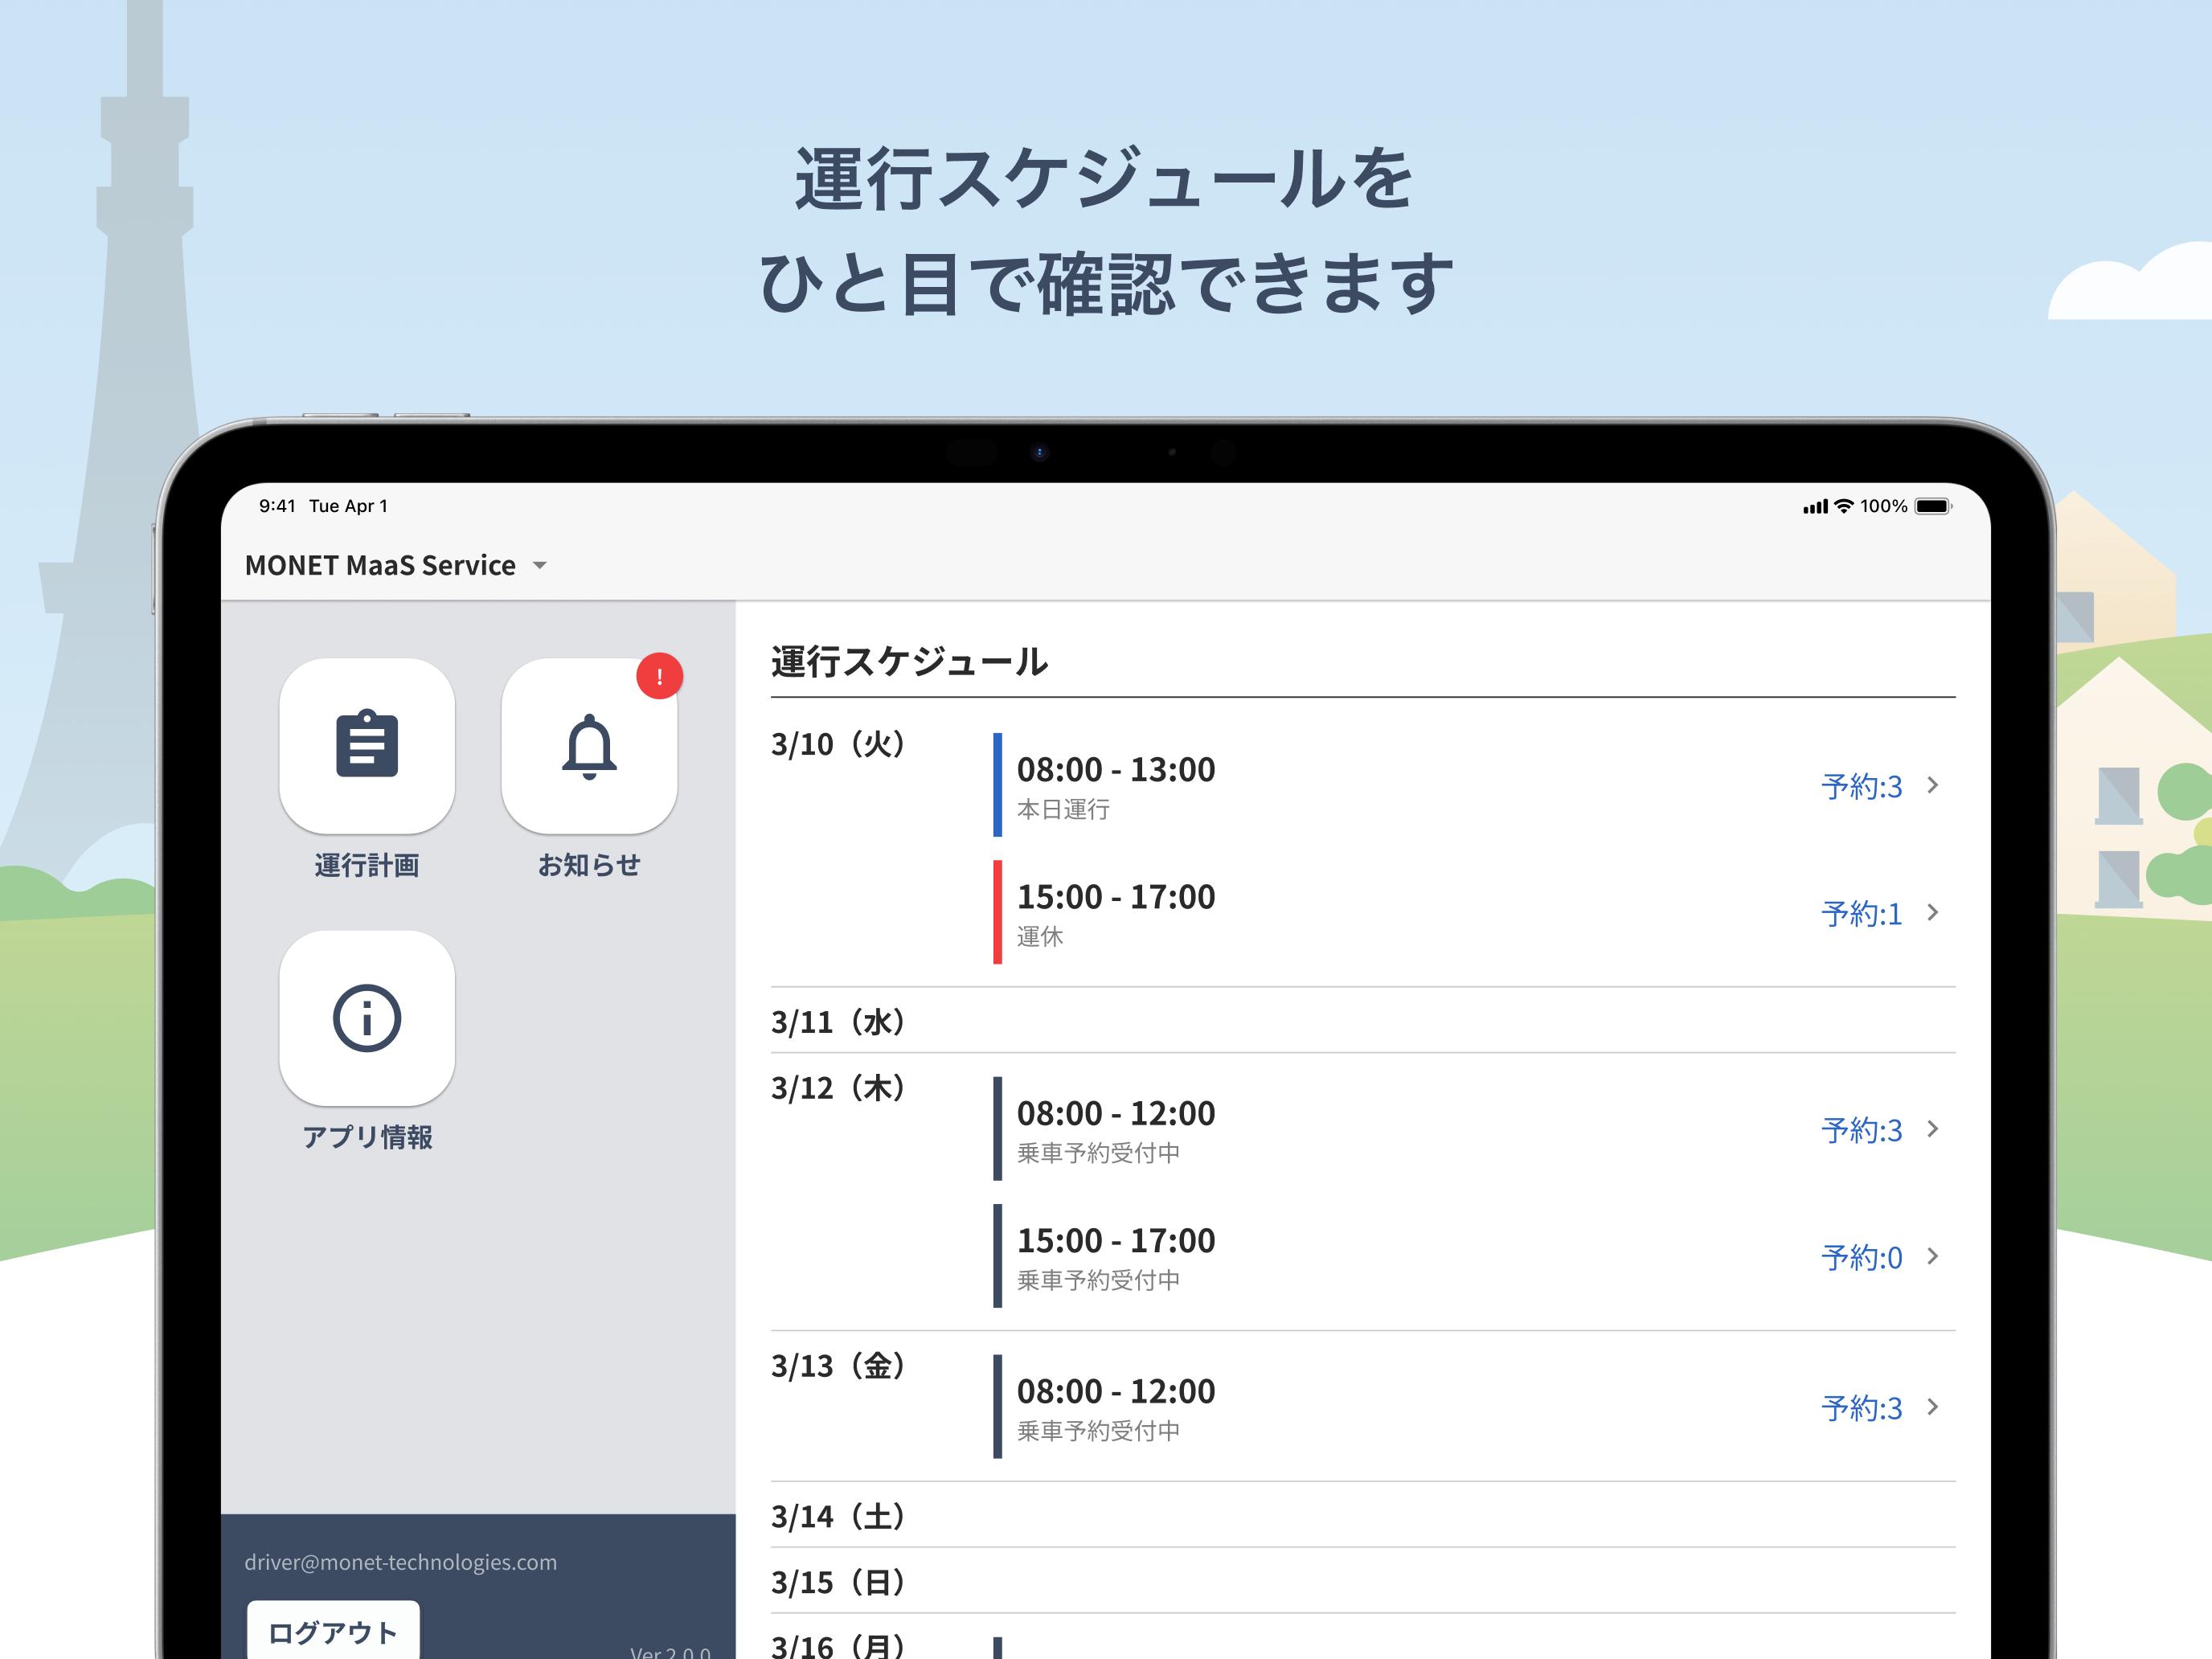This screenshot has height=1659, width=2212.
Task: Tap the red alert badge on お知らせ
Action: (659, 676)
